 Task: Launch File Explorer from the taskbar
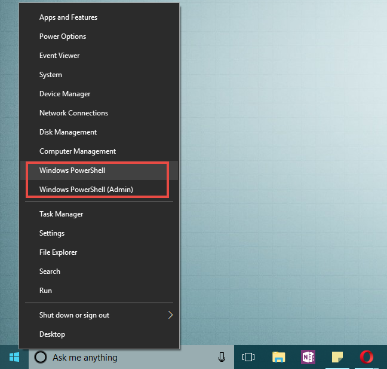(279, 357)
